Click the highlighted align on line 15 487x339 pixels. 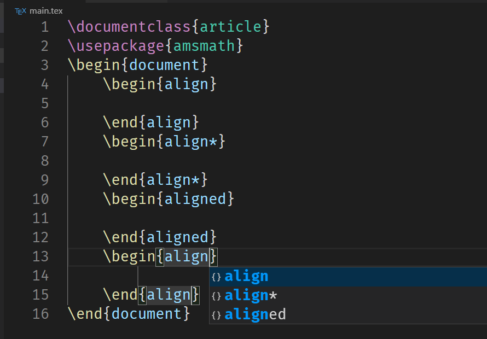click(169, 295)
